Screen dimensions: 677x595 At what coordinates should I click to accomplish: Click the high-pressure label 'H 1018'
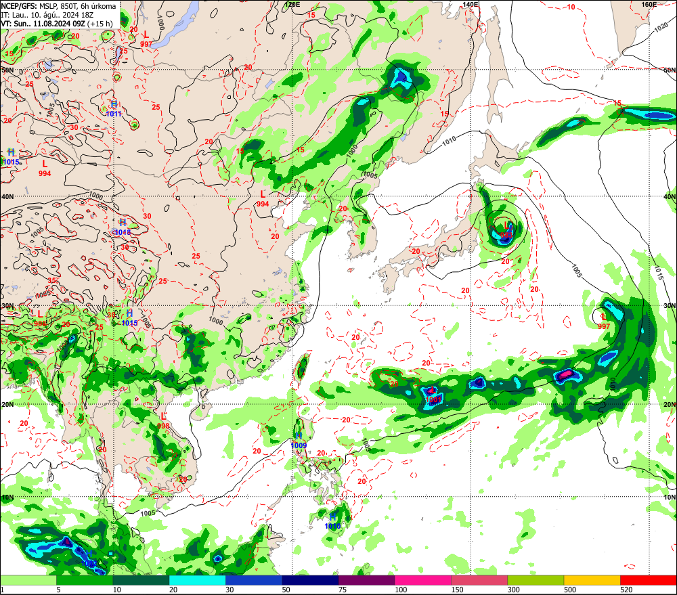pos(123,227)
